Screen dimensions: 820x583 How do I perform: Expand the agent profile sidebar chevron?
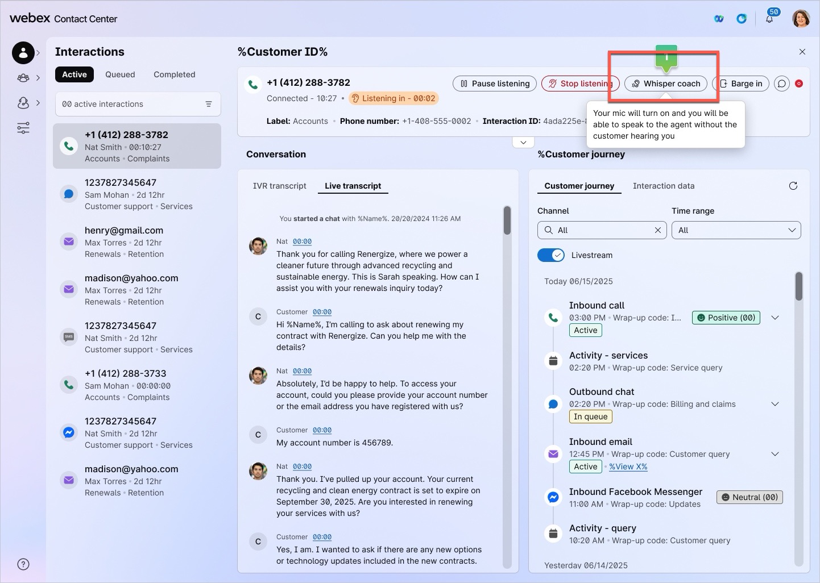38,53
